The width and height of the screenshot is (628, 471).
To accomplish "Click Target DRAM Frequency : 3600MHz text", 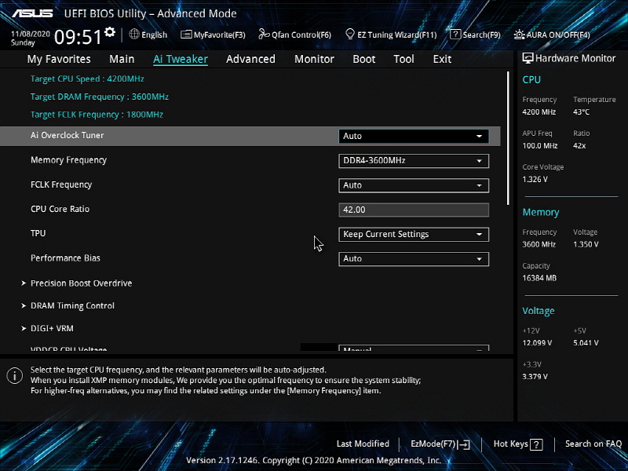I will [100, 97].
